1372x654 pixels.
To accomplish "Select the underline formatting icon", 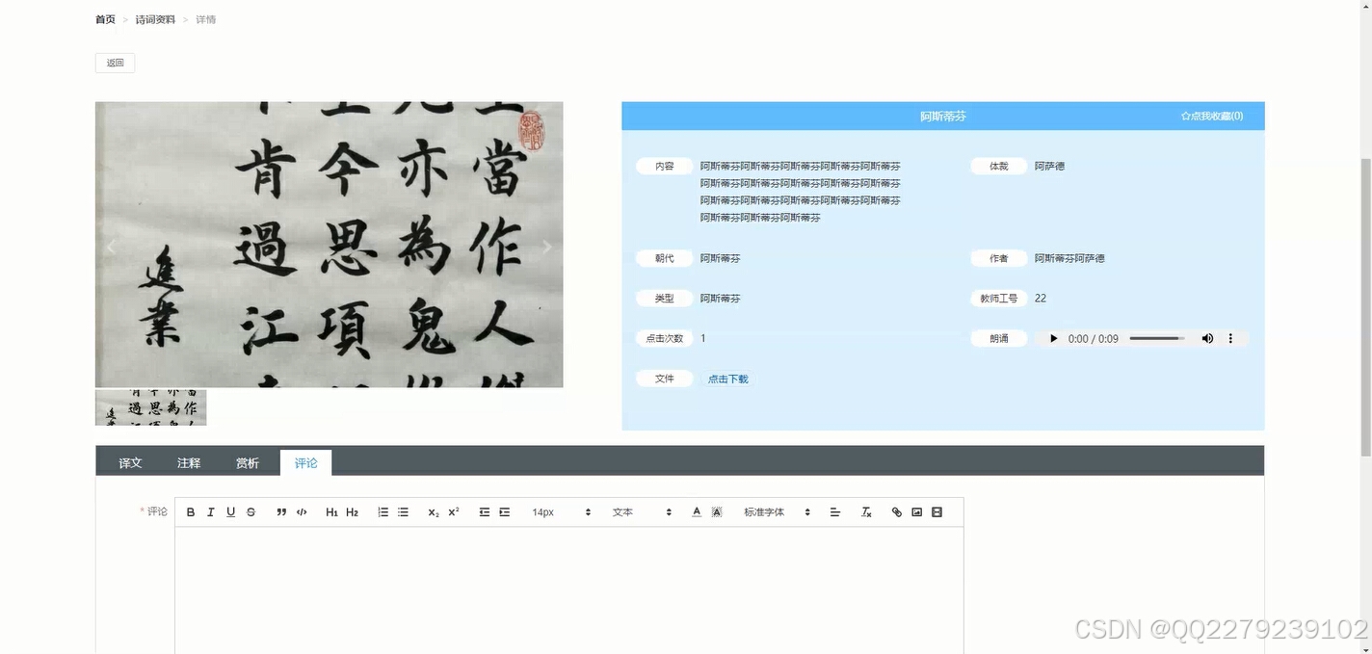I will (230, 511).
